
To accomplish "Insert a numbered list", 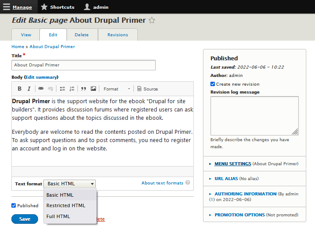I will click(x=72, y=89).
